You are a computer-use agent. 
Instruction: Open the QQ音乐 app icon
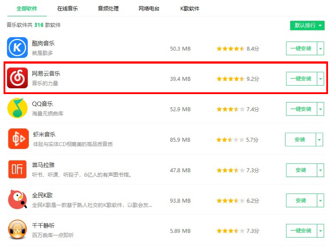point(17,108)
